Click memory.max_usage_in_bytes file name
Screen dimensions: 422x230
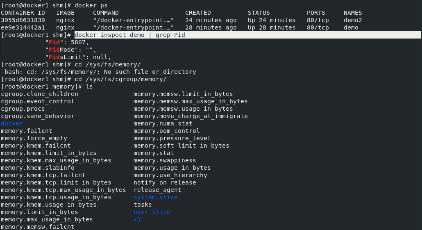[x=47, y=219]
